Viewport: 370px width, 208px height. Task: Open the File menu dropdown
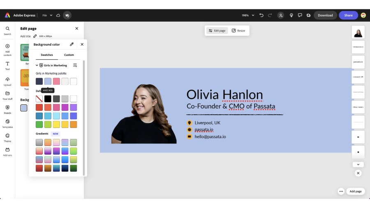pos(47,15)
